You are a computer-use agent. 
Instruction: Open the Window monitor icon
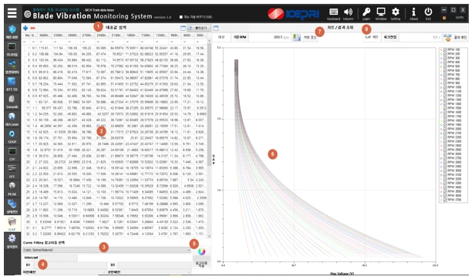click(381, 14)
